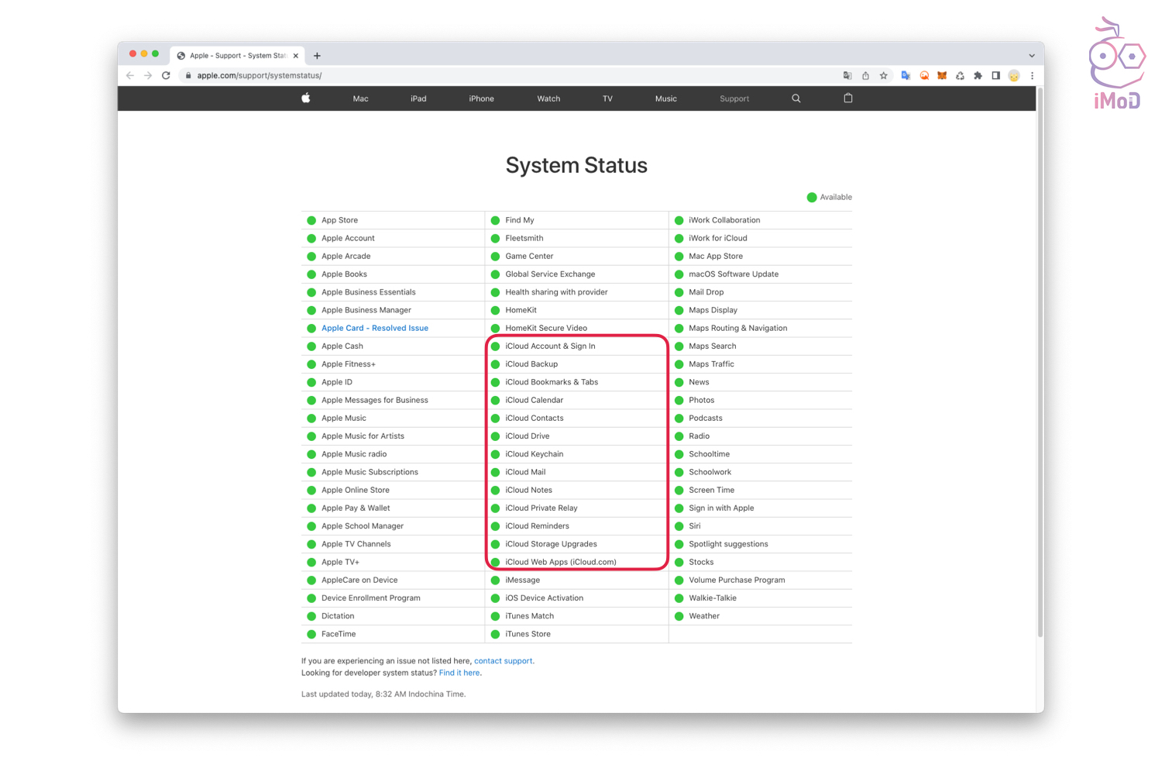This screenshot has width=1162, height=775.
Task: Click the address bar URL field
Action: coord(465,76)
